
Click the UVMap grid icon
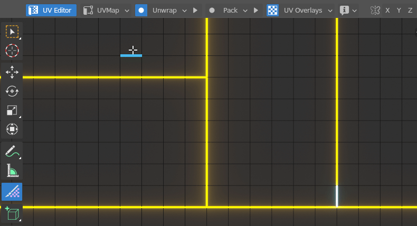[x=88, y=11]
